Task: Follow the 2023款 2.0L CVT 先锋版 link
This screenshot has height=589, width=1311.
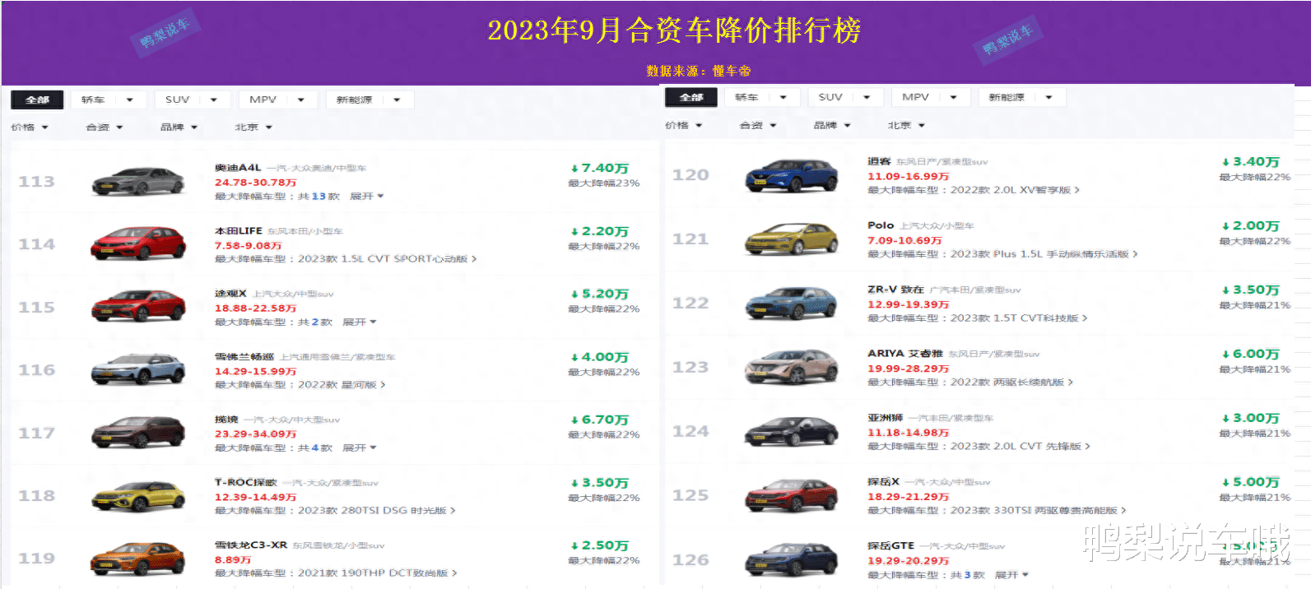Action: (x=1020, y=447)
